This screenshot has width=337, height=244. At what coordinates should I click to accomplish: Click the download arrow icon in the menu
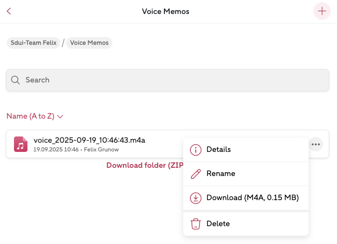(195, 198)
